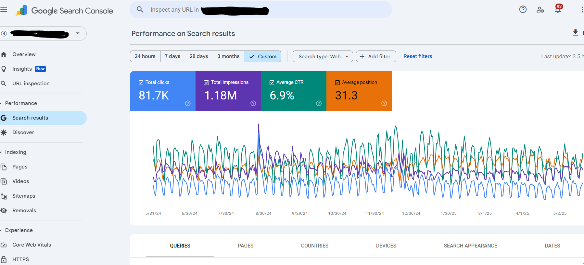Toggle the Average CTR checkbox

[272, 83]
